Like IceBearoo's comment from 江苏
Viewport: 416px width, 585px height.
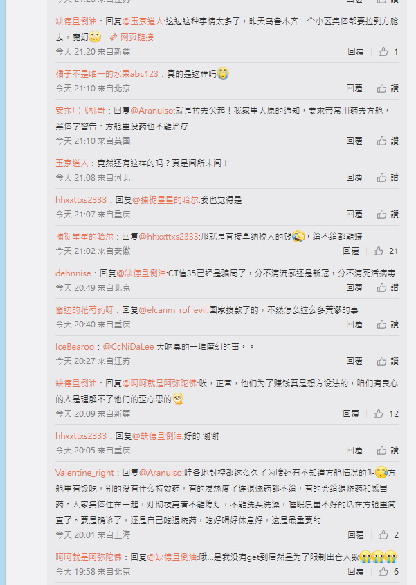click(x=381, y=361)
